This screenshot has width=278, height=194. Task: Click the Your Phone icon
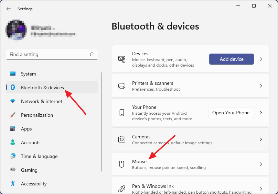tap(122, 113)
